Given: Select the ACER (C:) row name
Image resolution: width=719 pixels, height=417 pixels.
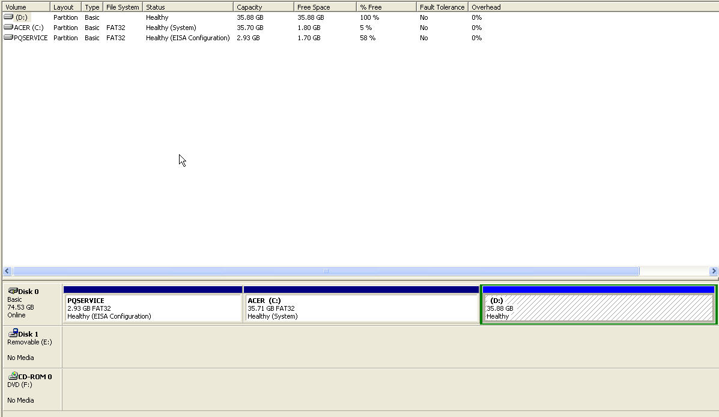Looking at the screenshot, I should click(x=28, y=28).
